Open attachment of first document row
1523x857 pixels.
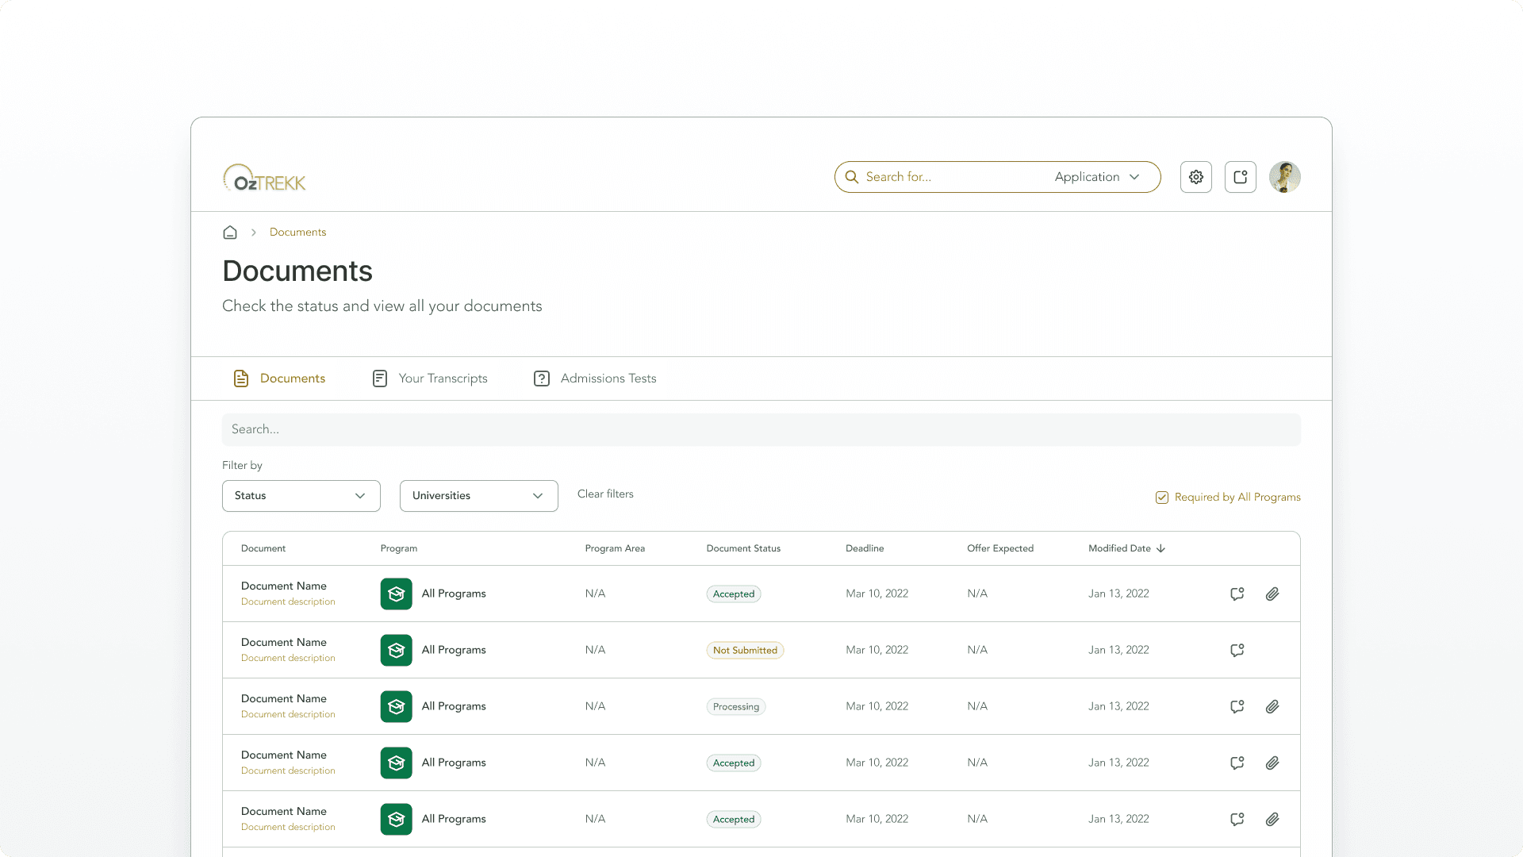pos(1272,594)
